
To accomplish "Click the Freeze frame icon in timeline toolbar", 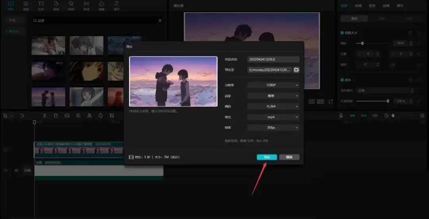I will coord(67,116).
